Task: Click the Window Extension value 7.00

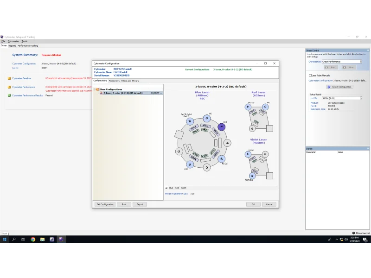Action: [192, 194]
